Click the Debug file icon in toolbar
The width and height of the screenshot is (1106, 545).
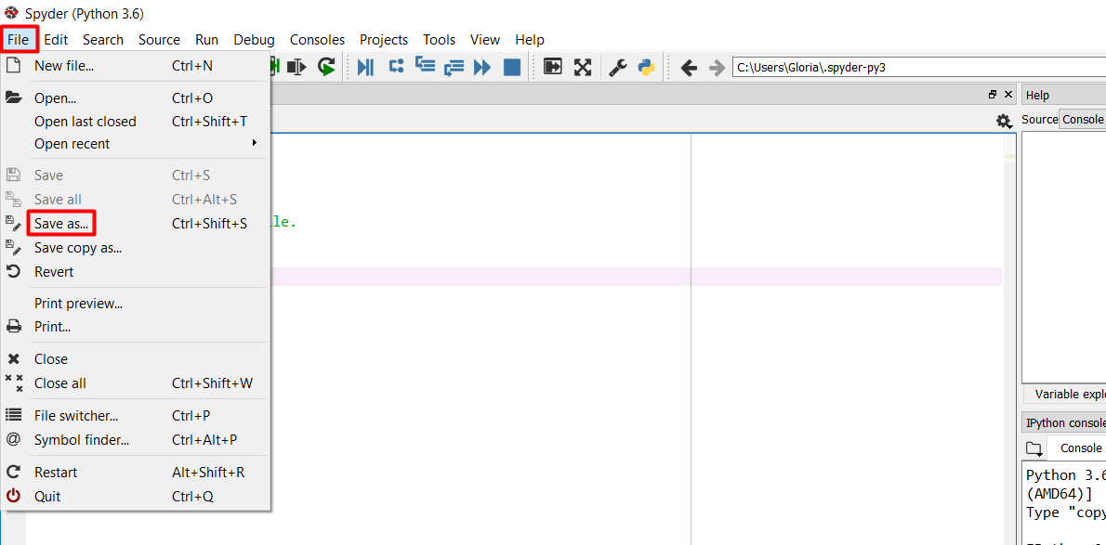click(x=365, y=67)
